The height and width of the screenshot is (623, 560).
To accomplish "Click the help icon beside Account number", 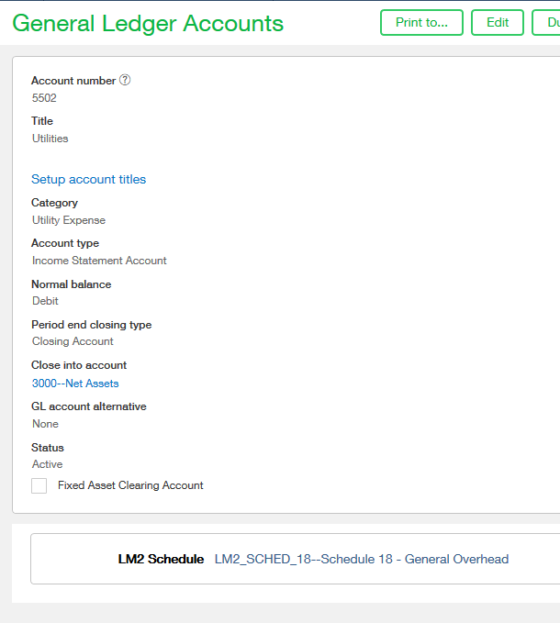I will (x=125, y=80).
